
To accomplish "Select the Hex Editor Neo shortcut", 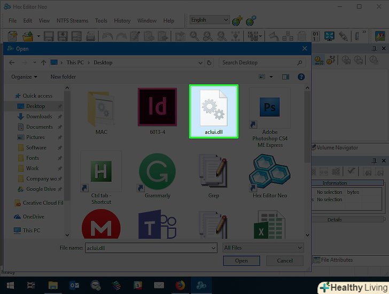I will pyautogui.click(x=270, y=176).
